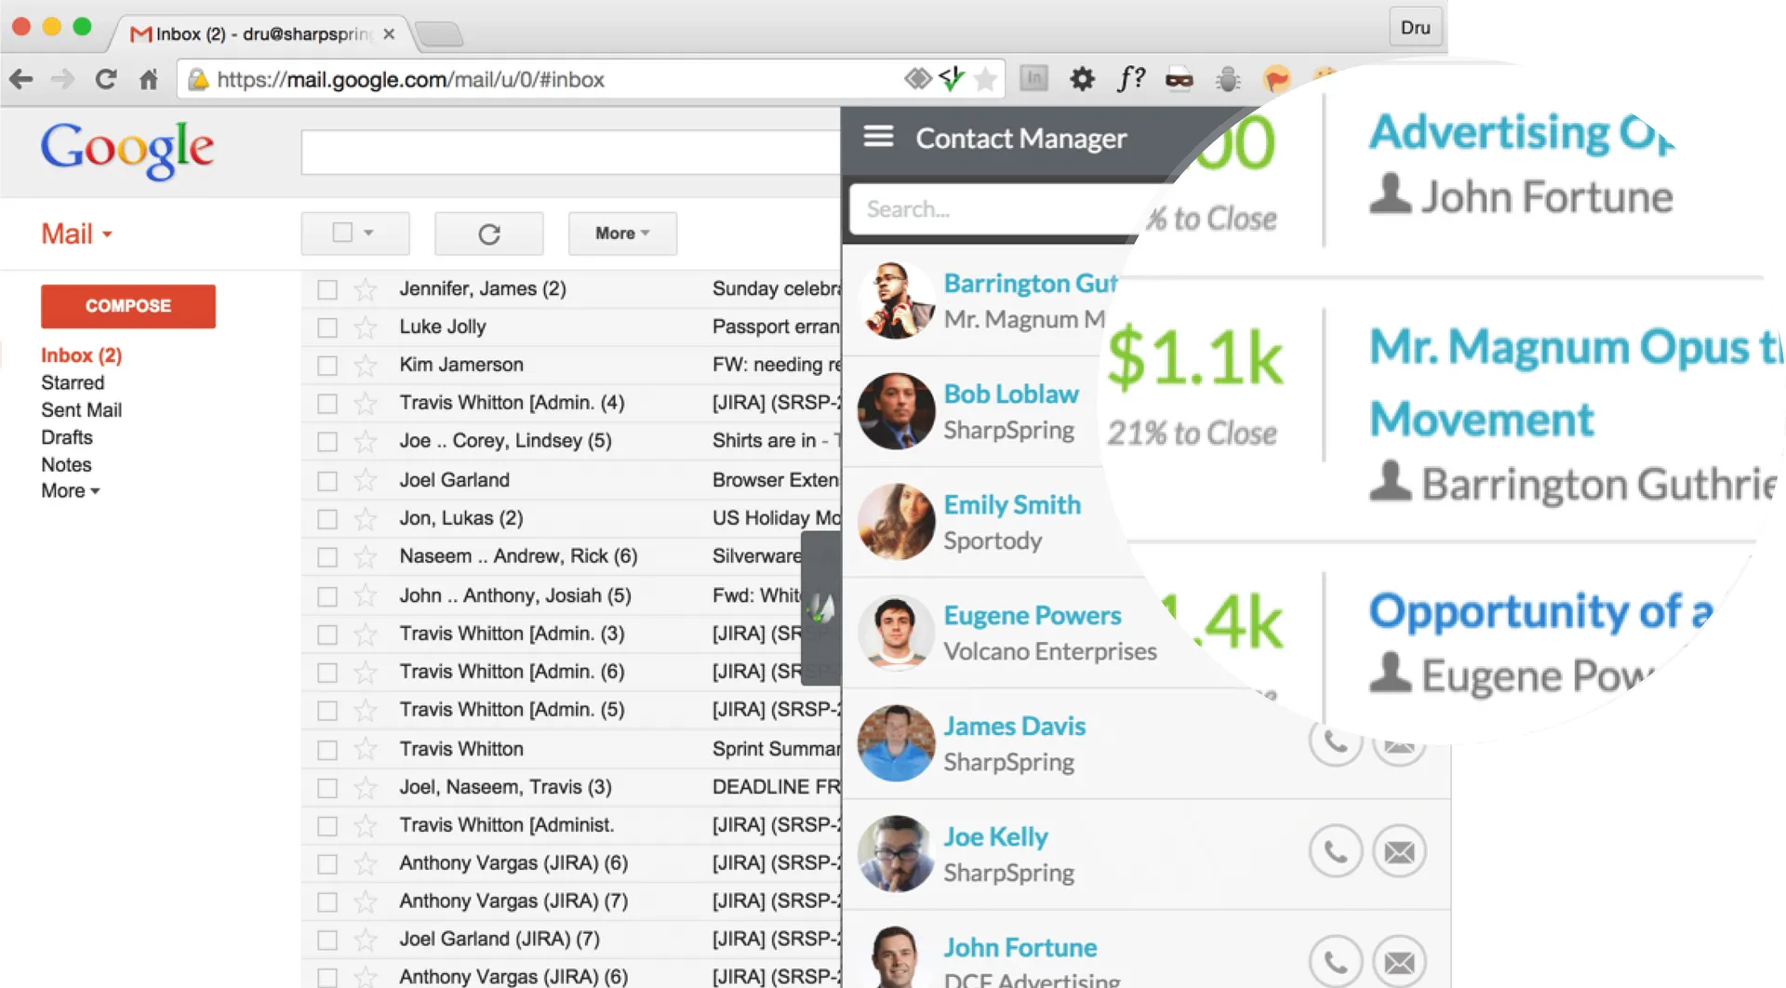Open the Contact Manager hamburger menu
The width and height of the screenshot is (1786, 988).
pyautogui.click(x=878, y=137)
